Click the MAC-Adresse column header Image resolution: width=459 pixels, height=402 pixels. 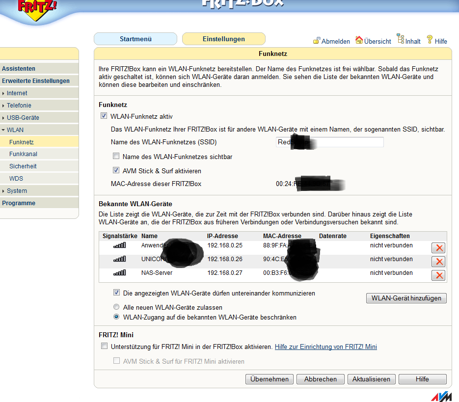[282, 236]
